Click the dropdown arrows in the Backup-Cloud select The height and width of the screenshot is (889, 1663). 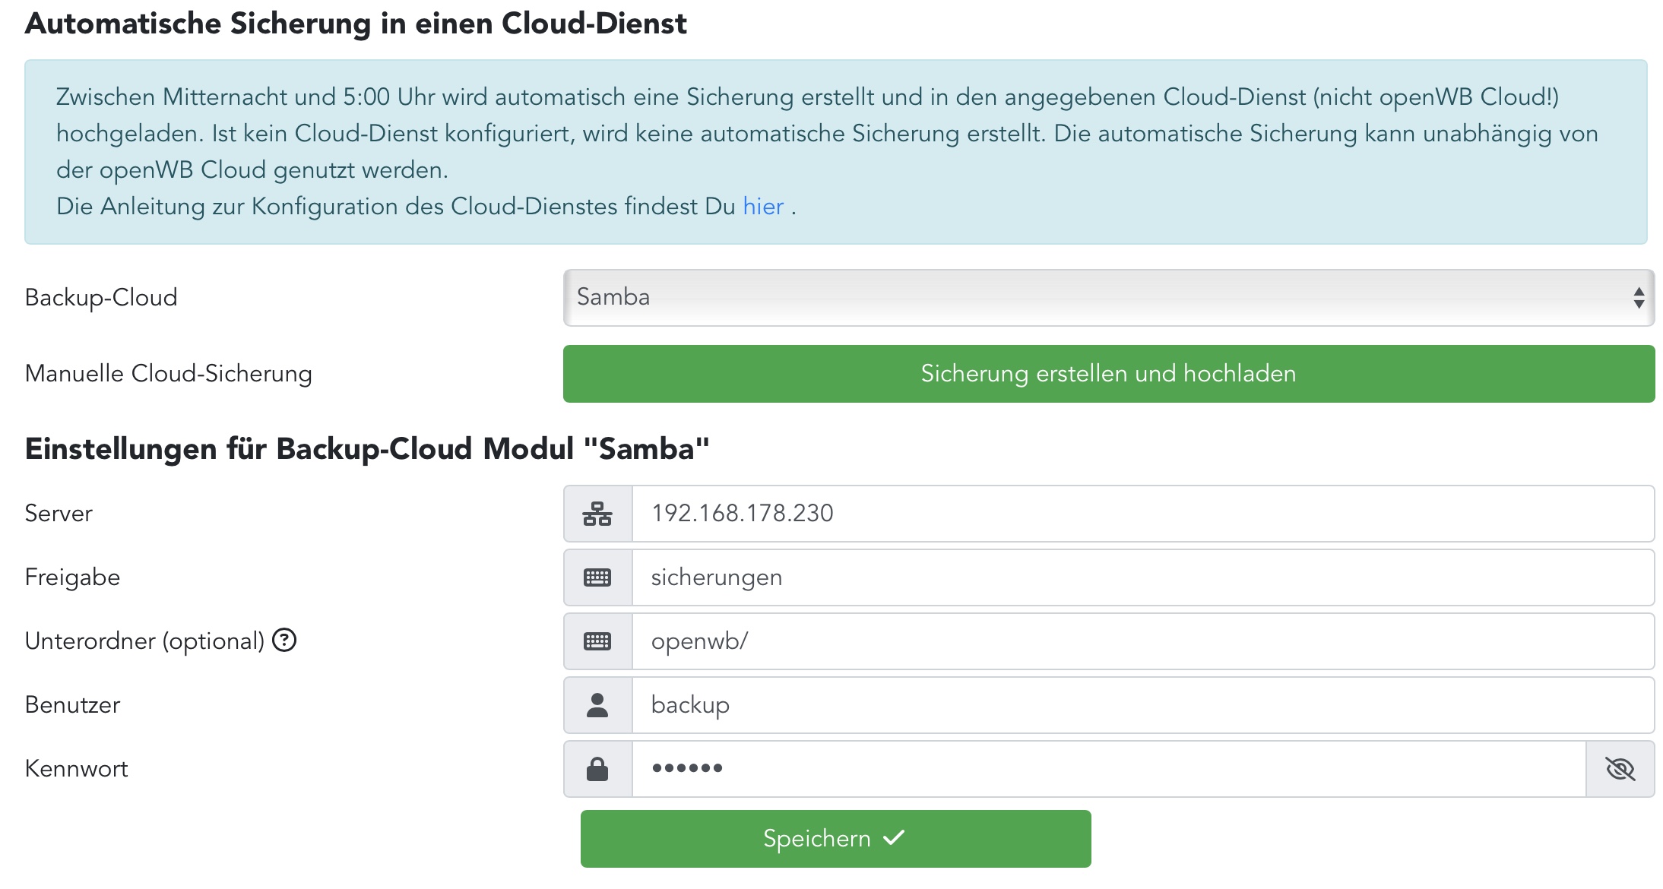point(1639,298)
